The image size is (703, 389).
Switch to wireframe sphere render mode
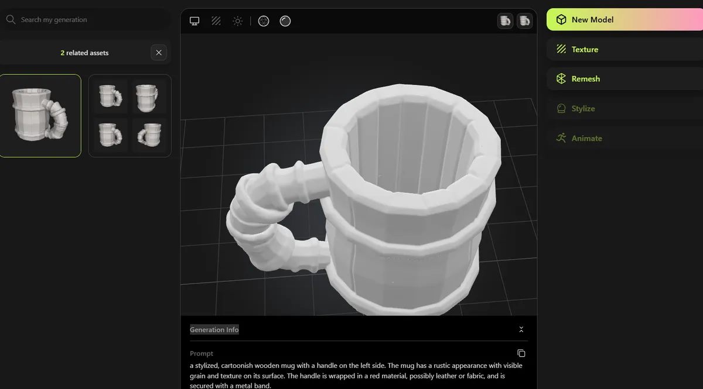(x=264, y=21)
